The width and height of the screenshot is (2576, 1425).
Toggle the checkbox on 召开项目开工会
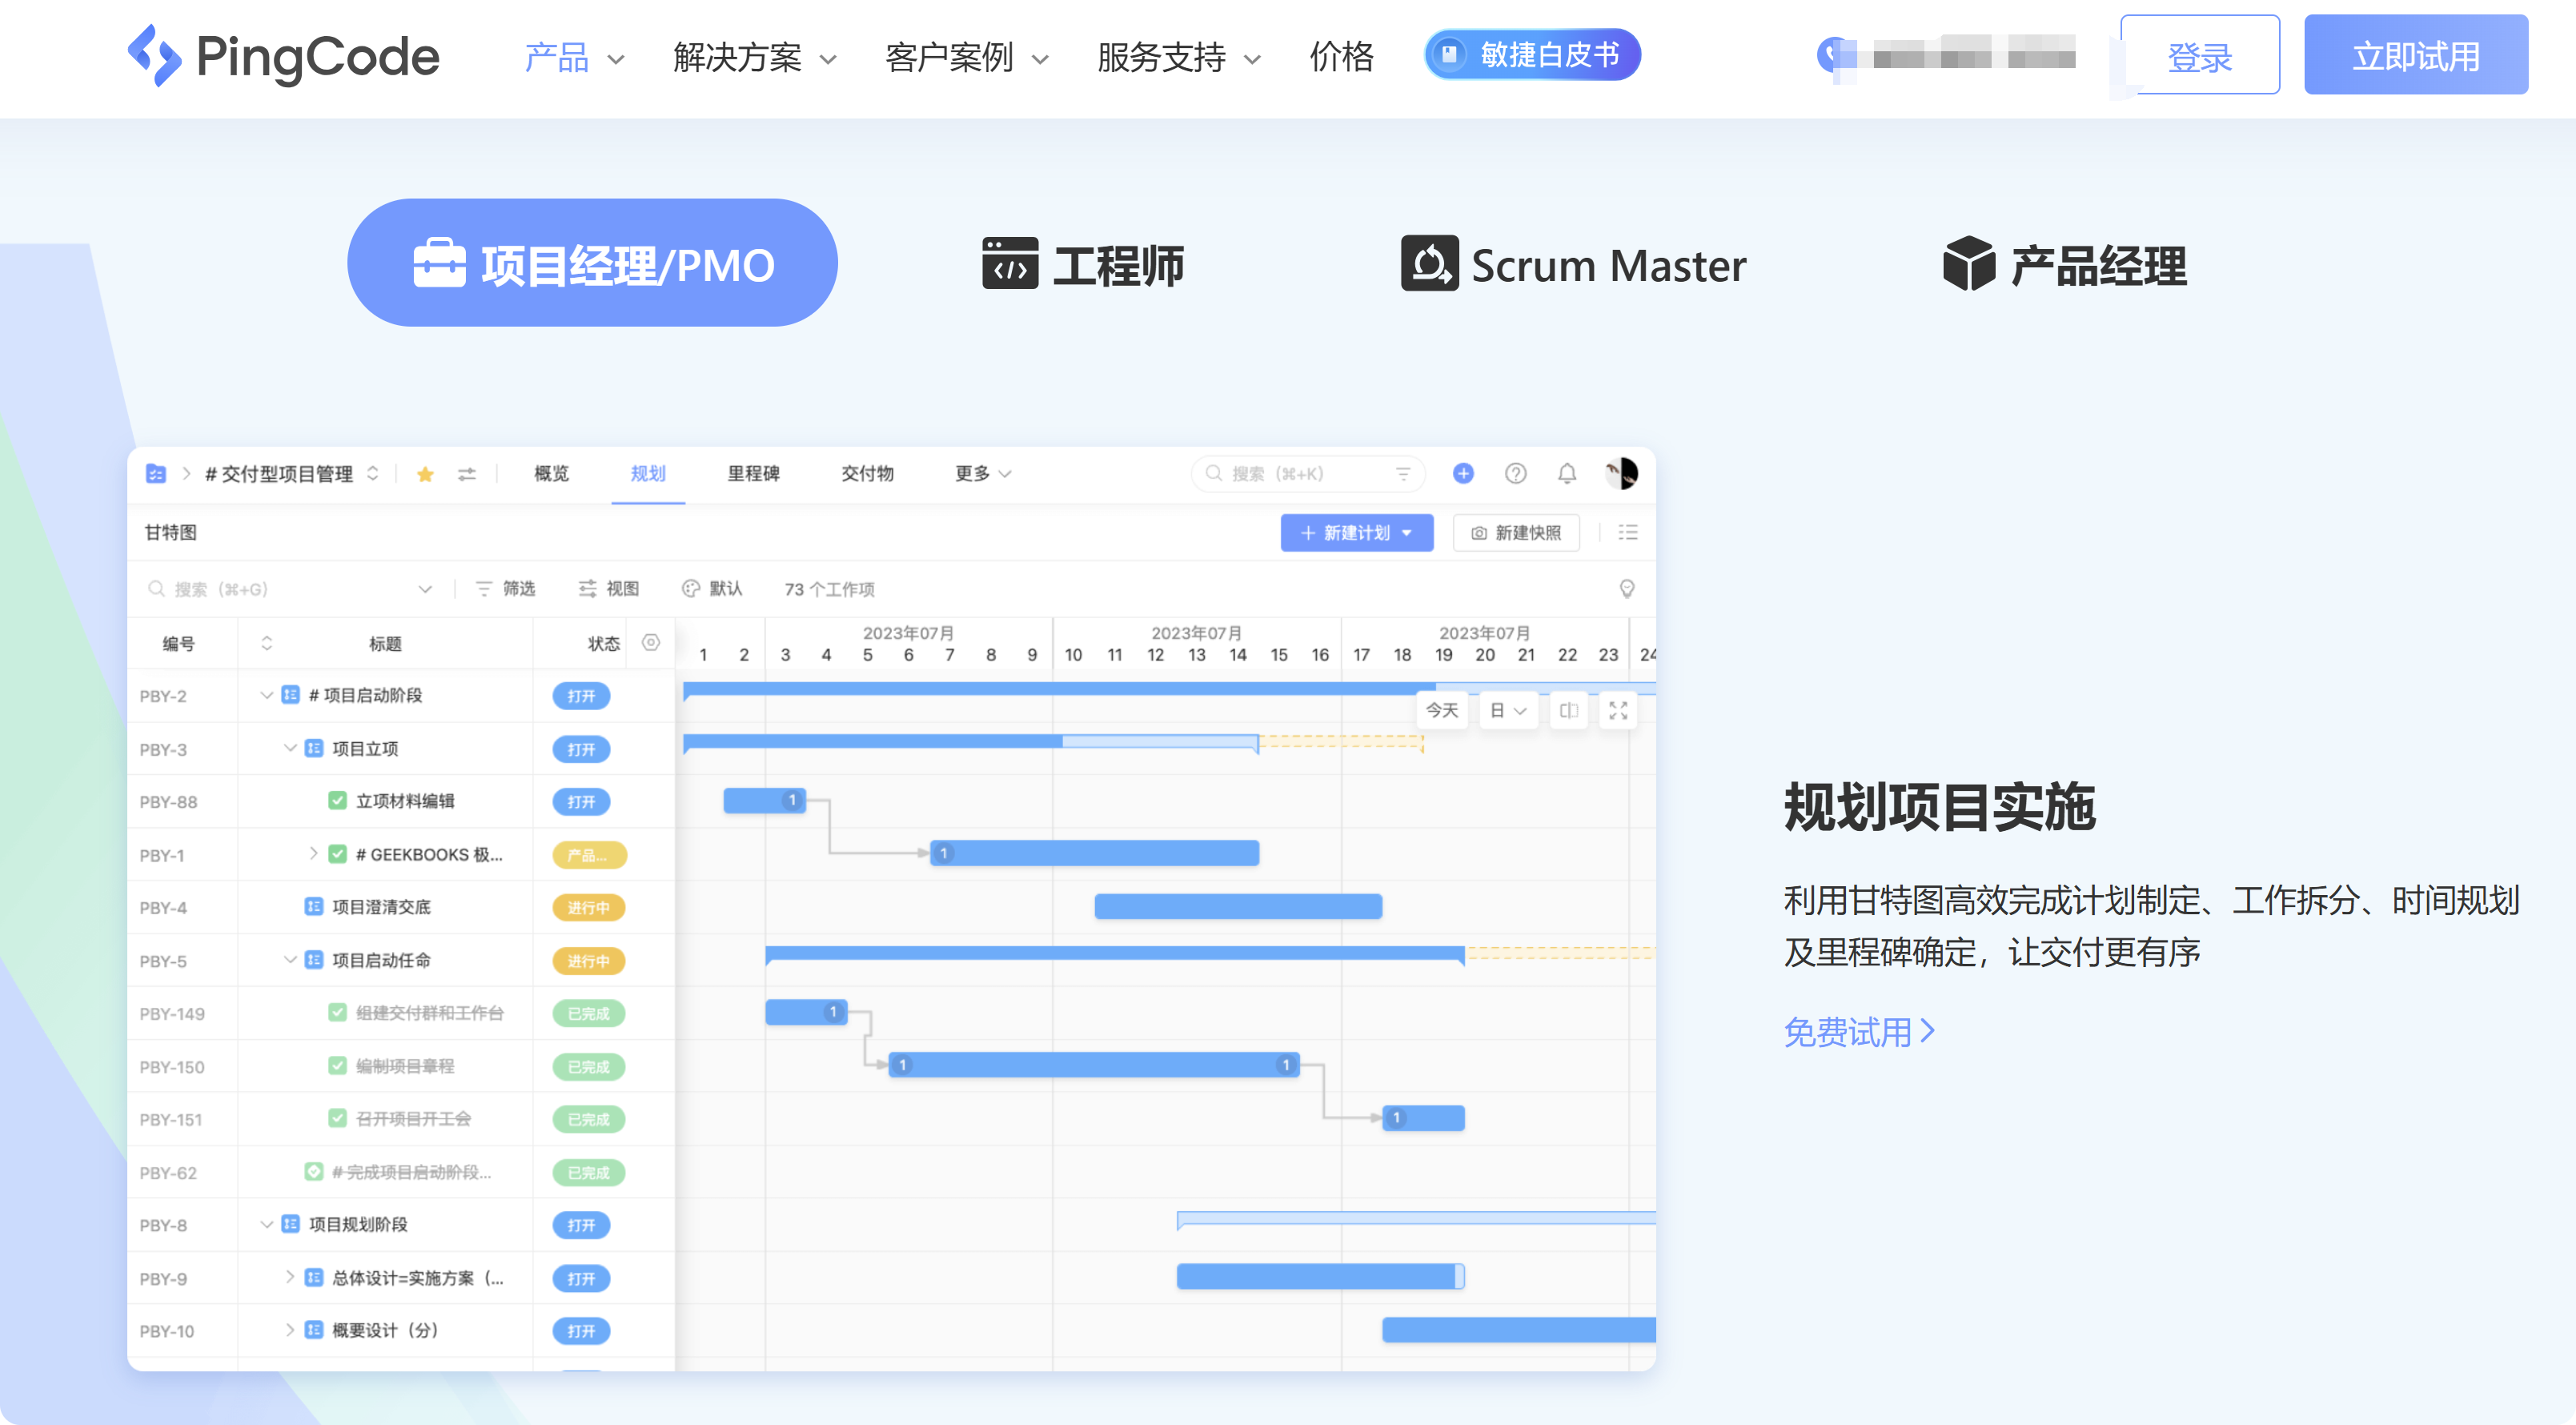click(336, 1119)
